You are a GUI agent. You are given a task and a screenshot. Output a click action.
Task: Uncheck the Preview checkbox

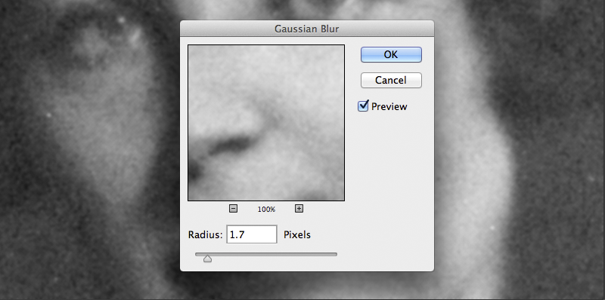click(x=363, y=106)
